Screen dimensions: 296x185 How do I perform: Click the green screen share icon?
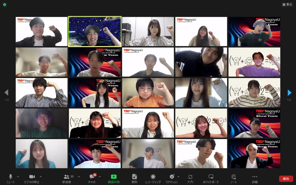click(x=114, y=177)
